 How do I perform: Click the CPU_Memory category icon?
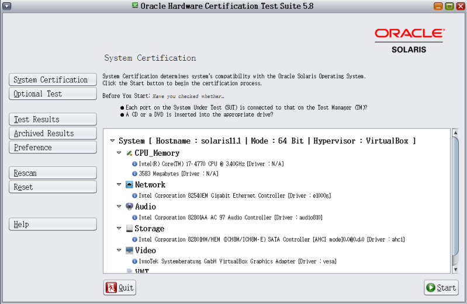[129, 153]
